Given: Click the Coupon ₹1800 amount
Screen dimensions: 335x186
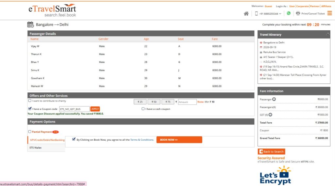Looking at the screenshot, I should coord(324,131).
